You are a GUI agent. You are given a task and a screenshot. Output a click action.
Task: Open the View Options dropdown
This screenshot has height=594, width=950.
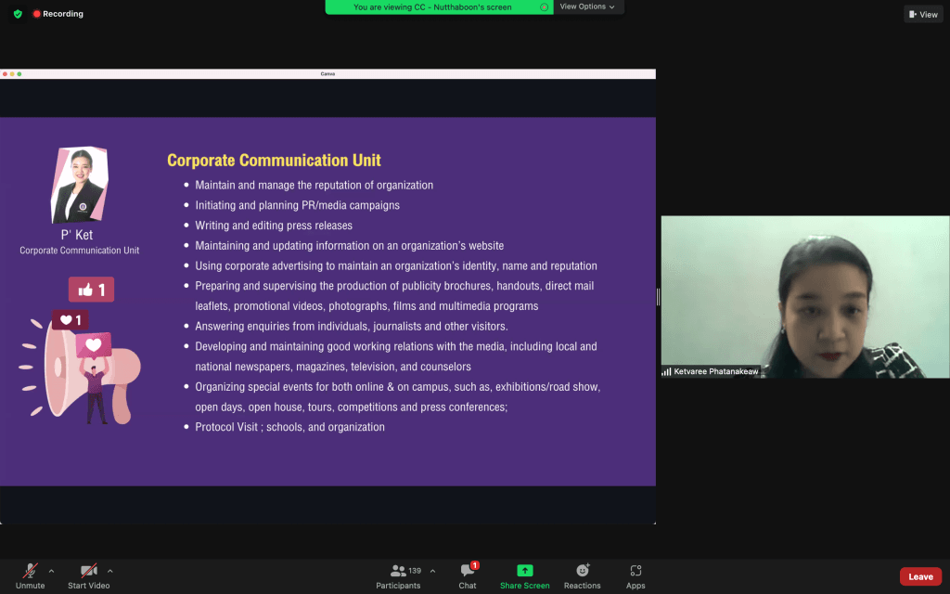click(587, 6)
